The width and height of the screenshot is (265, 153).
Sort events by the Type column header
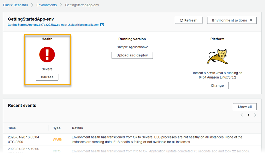click(57, 128)
